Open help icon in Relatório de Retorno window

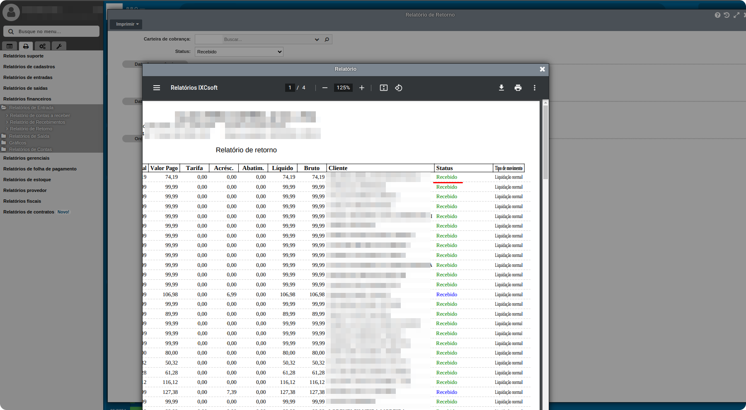(717, 15)
